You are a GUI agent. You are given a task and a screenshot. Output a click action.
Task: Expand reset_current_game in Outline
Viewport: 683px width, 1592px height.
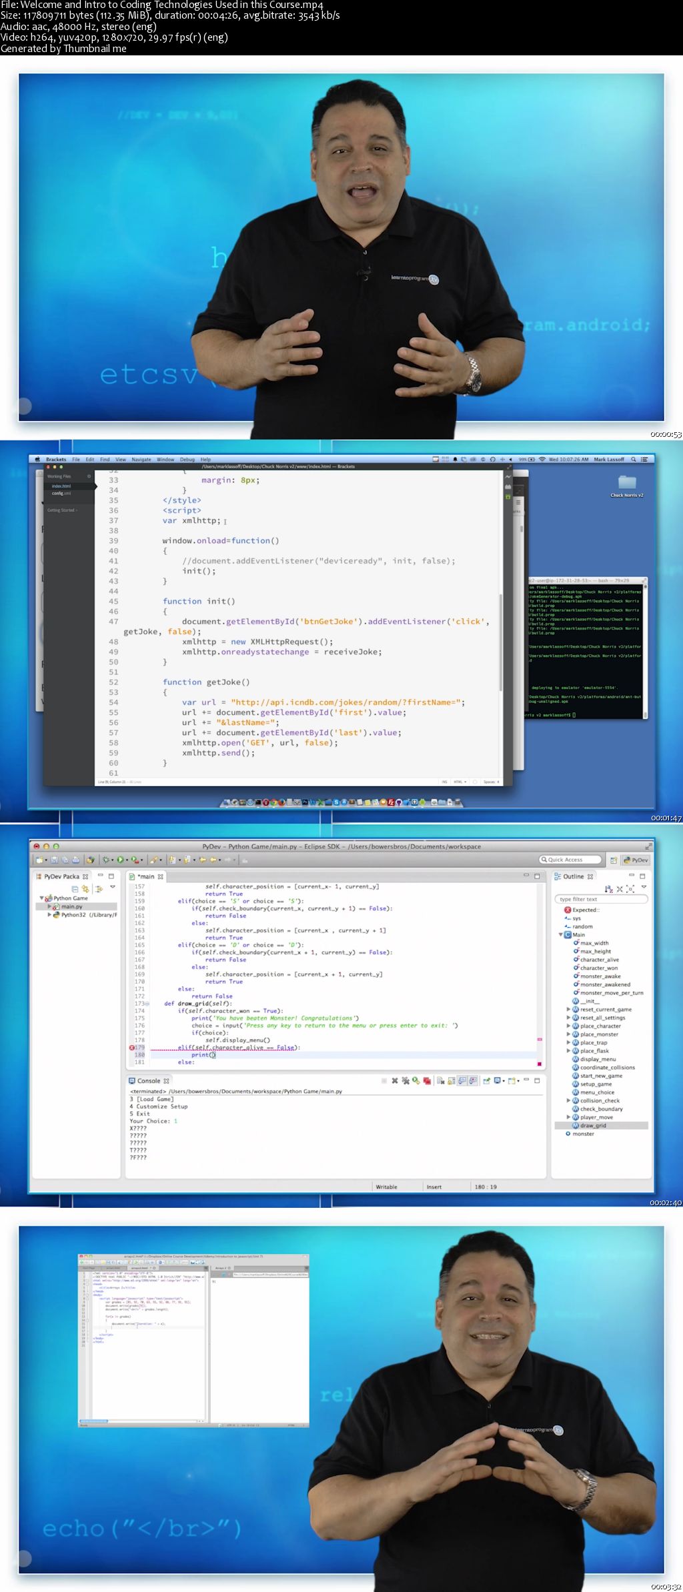coord(568,1009)
